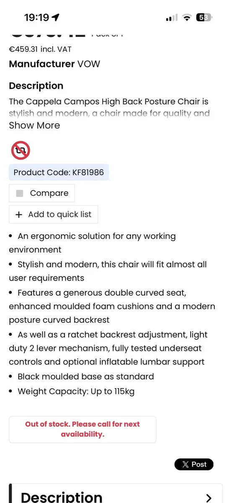Select the Product Code KF81986 badge
232x503 pixels.
[59, 172]
